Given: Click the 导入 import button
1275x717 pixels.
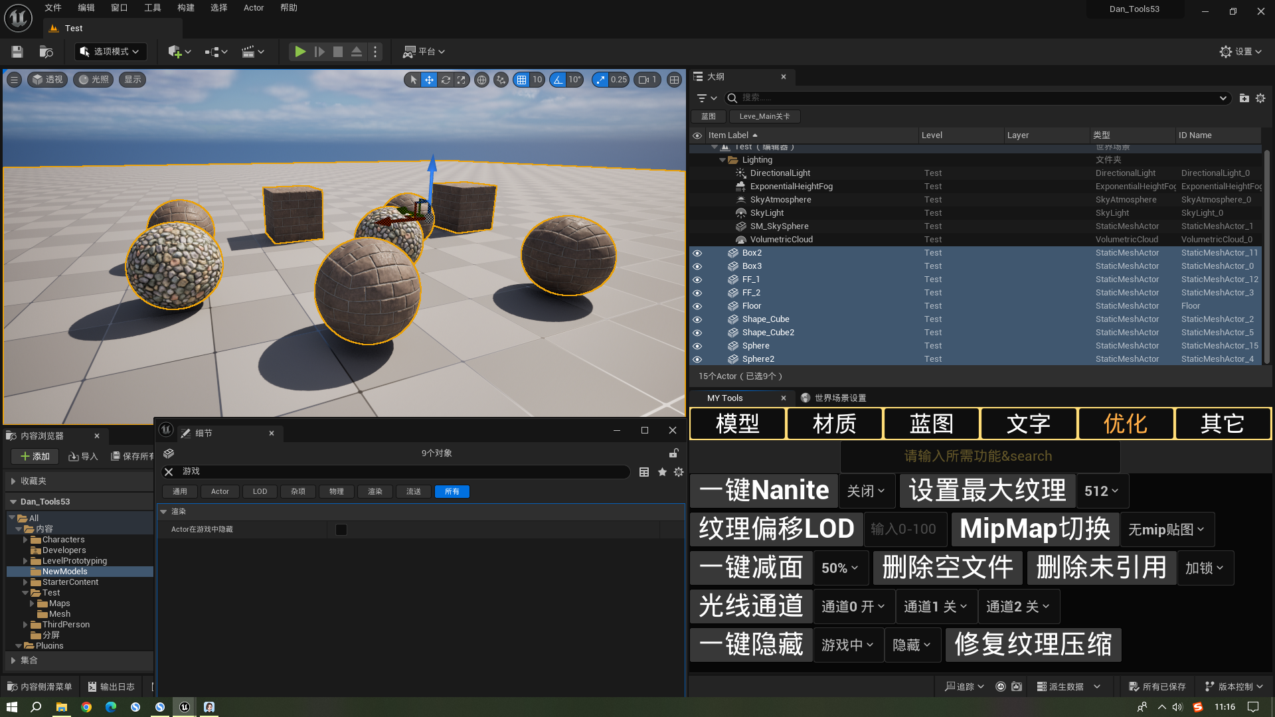Looking at the screenshot, I should point(83,457).
